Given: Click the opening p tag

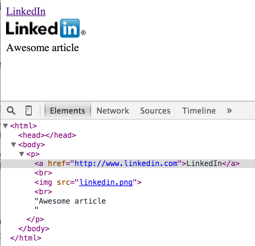Looking at the screenshot, I should tap(33, 154).
